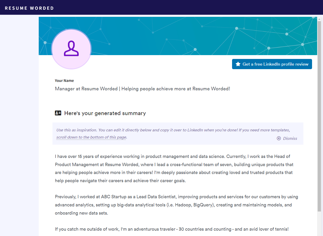Follow the 'scroll down to the bottom' link
Screen dimensions: 323x236
[91, 137]
